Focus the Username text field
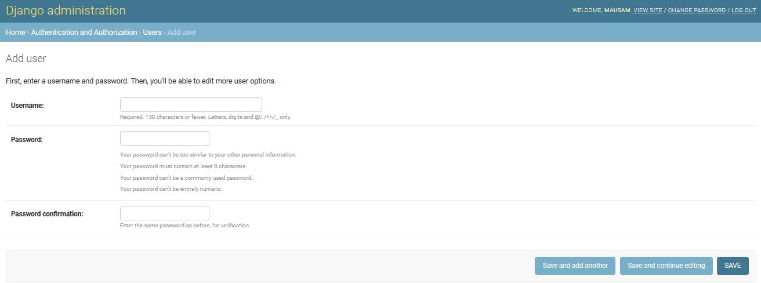 pyautogui.click(x=191, y=105)
